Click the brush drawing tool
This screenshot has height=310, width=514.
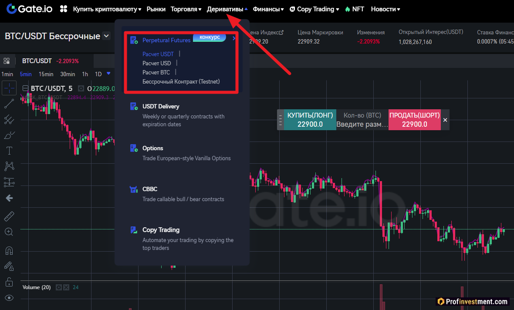(9, 135)
